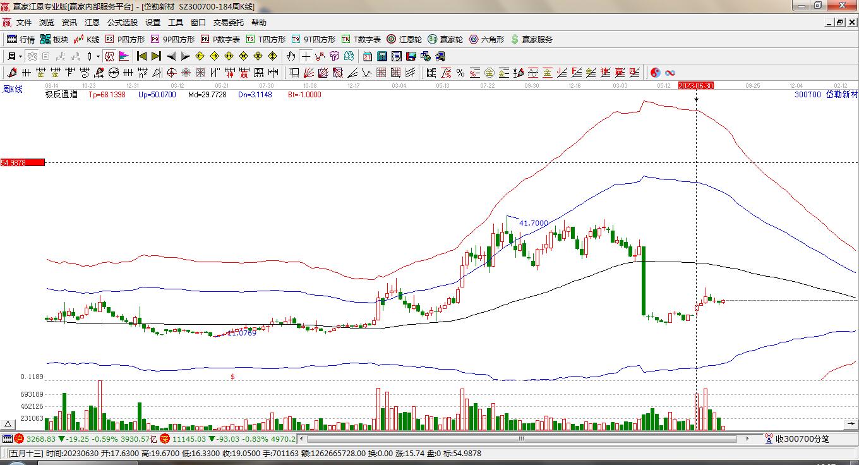This screenshot has height=465, width=859.
Task: Open the 交易委托 menu
Action: [x=228, y=23]
